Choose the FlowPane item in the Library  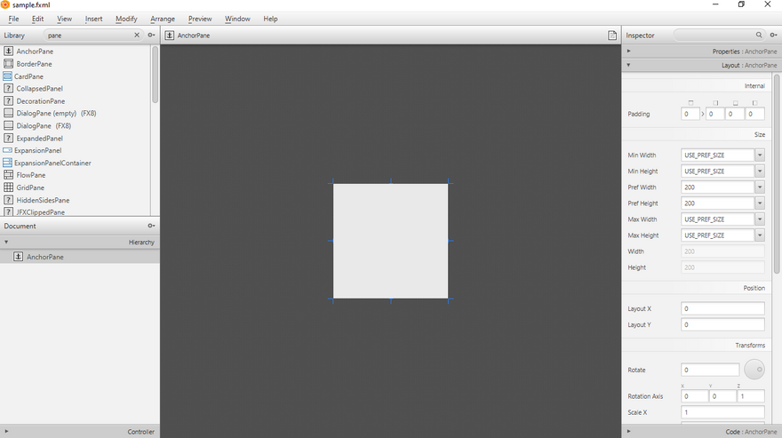click(x=30, y=175)
